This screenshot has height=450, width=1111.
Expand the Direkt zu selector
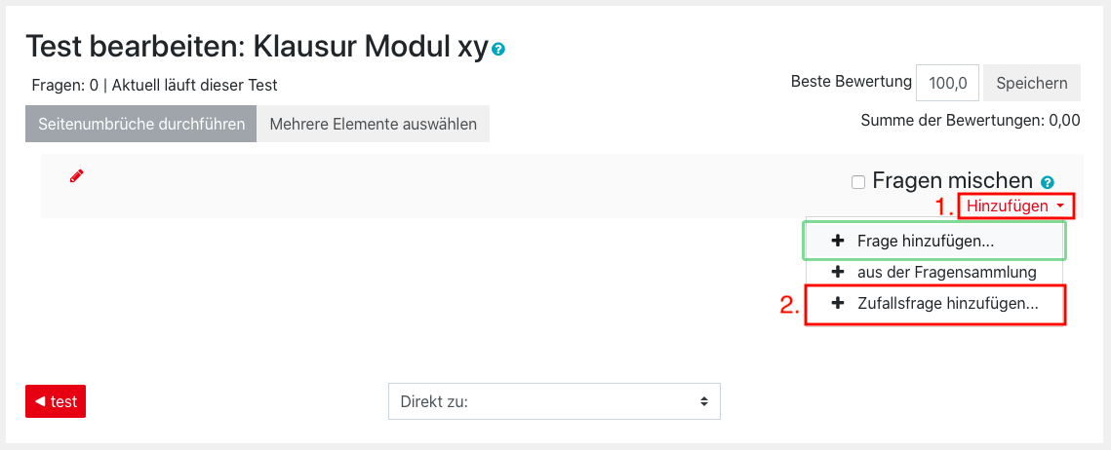pyautogui.click(x=553, y=401)
